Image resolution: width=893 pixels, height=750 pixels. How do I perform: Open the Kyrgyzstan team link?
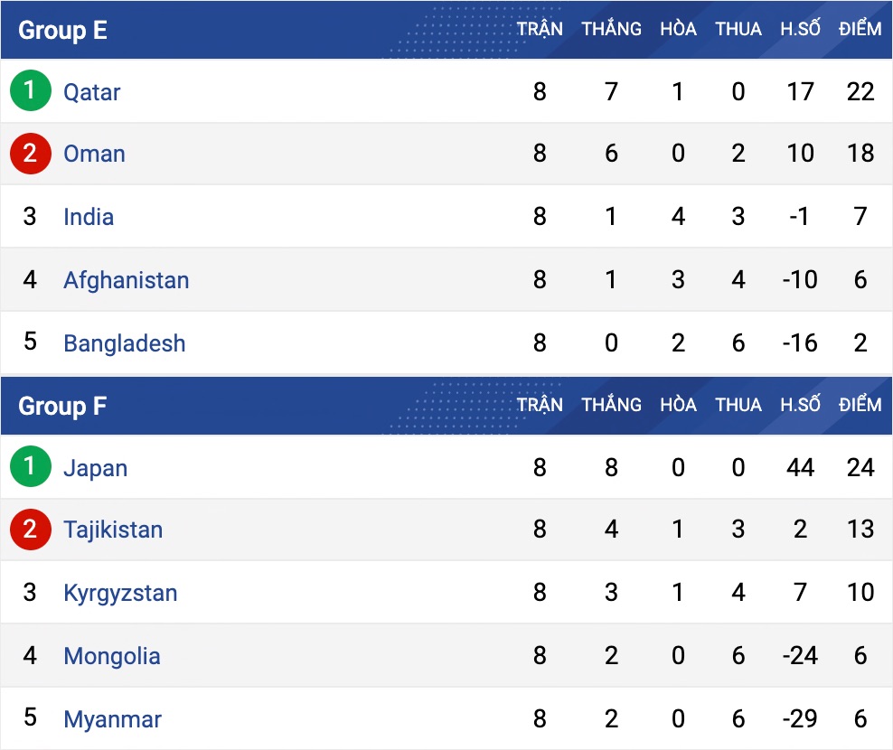click(x=120, y=593)
